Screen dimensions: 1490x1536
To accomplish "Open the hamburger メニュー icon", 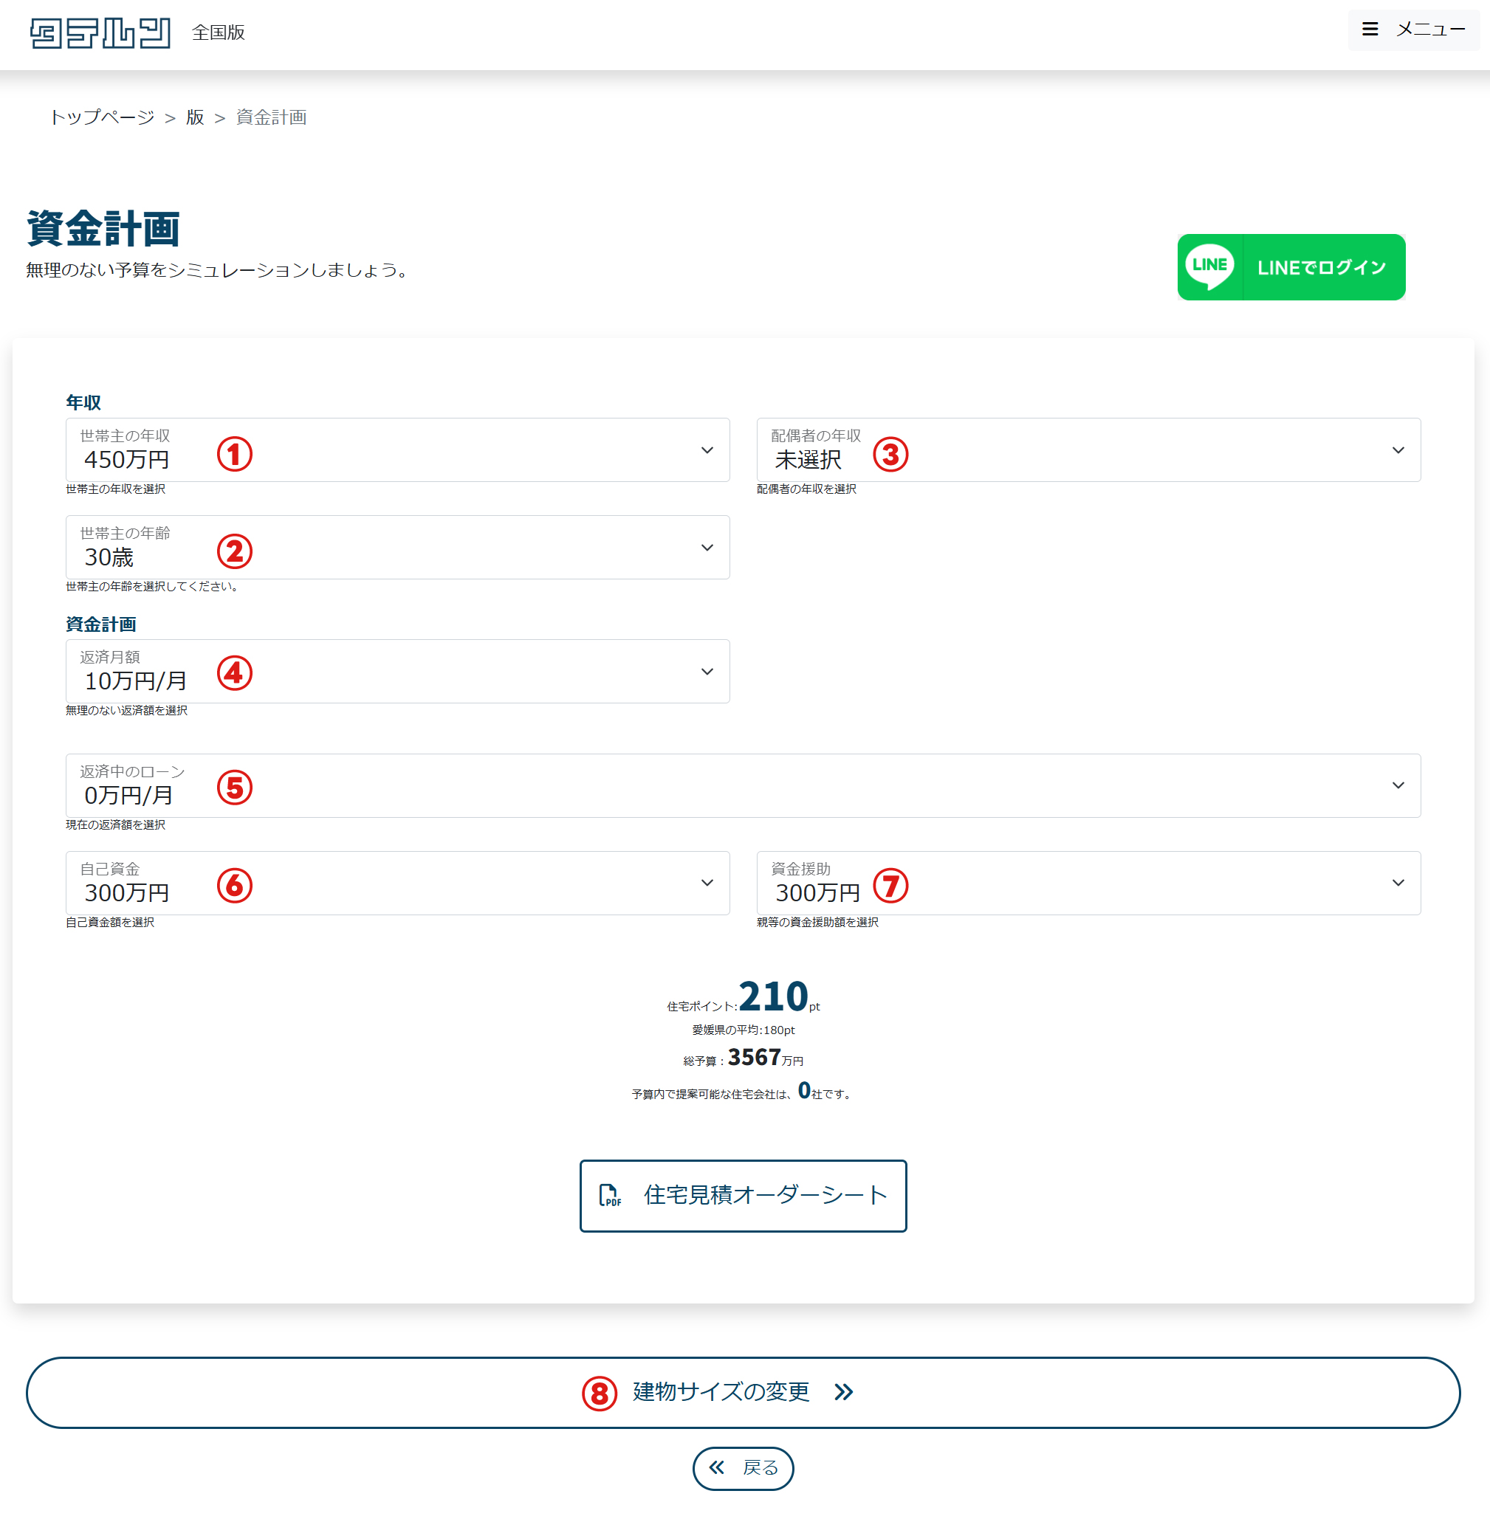I will point(1370,30).
